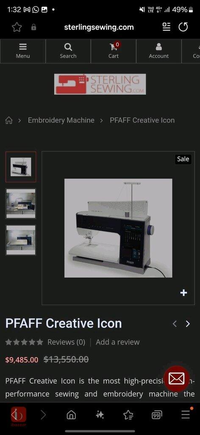Select the second product thumbnail
The width and height of the screenshot is (200, 435).
pos(21,203)
